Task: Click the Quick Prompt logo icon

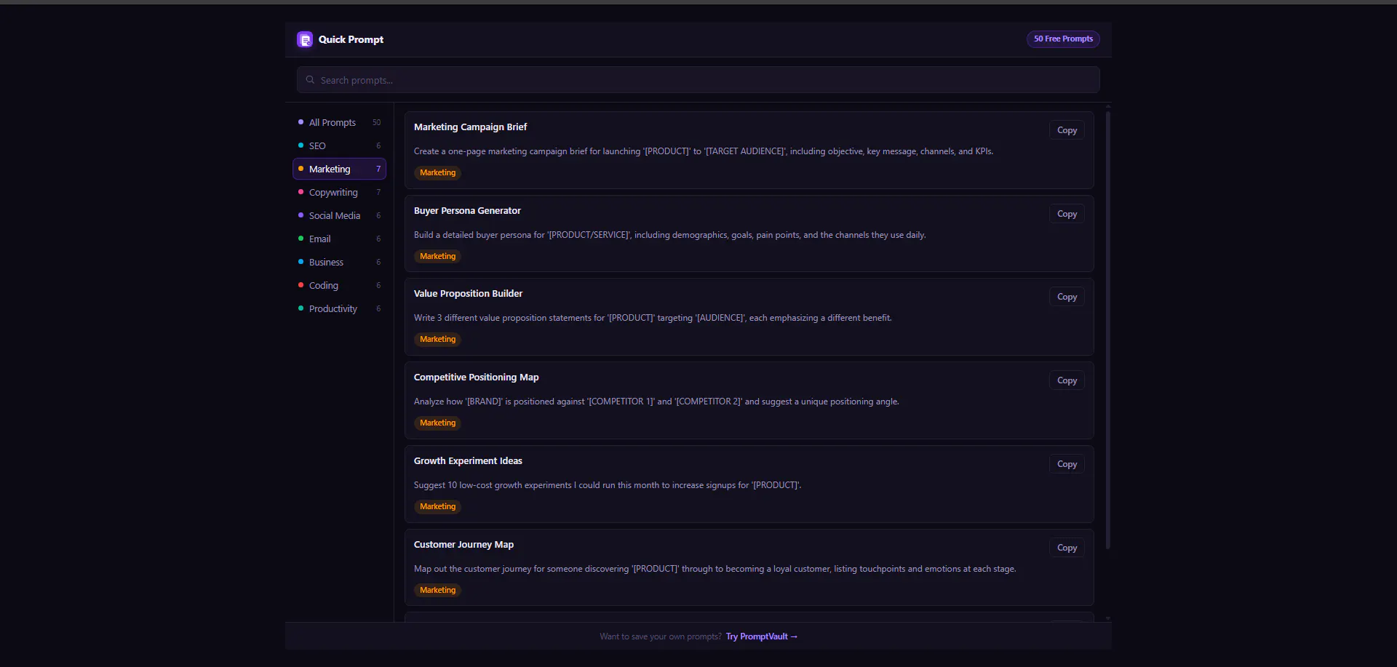Action: click(x=305, y=39)
